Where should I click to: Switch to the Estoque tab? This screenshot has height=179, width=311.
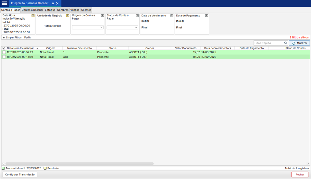click(x=50, y=10)
